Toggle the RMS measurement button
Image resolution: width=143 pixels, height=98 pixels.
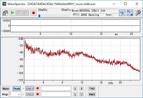coord(92,94)
